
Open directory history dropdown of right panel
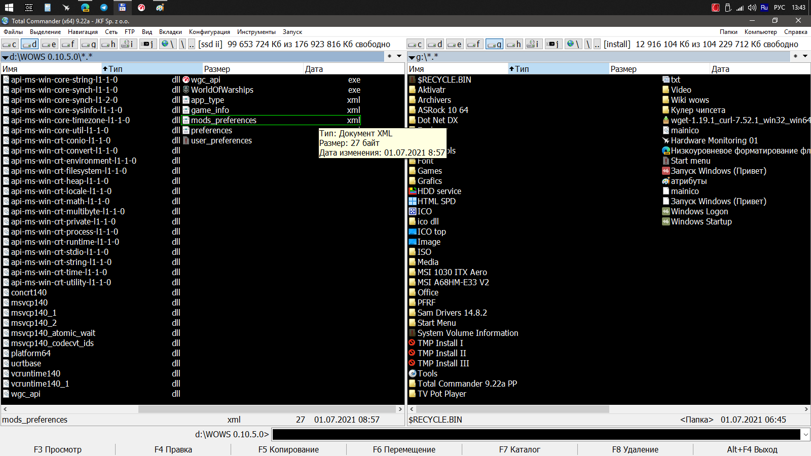805,56
